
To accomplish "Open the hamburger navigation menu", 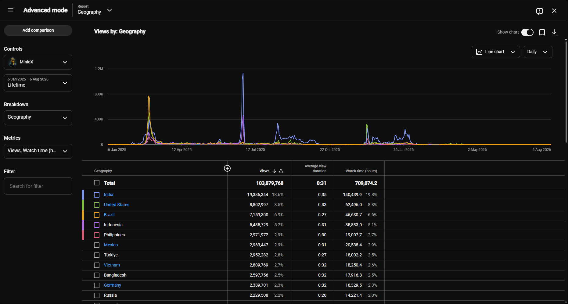I will [11, 10].
